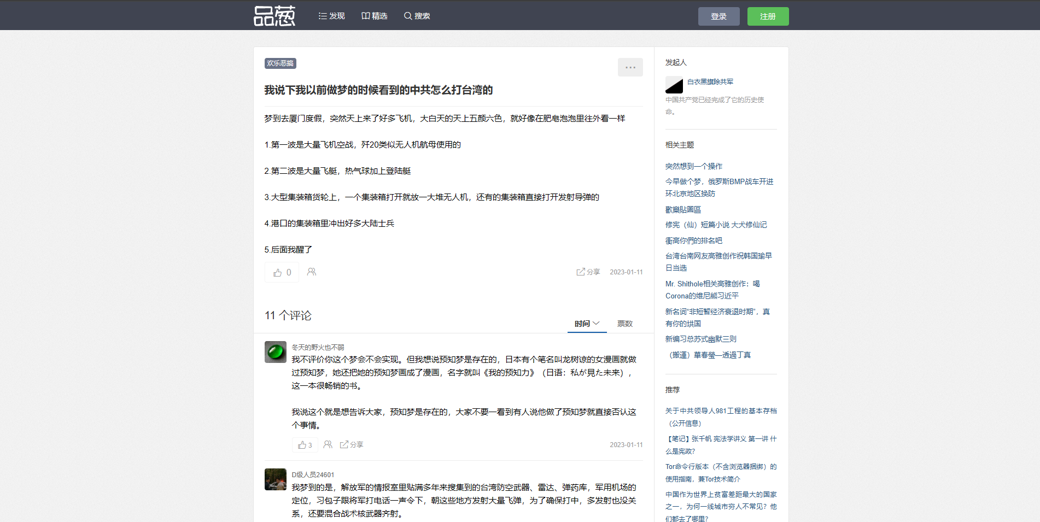Open username D级人员24601 profile
The width and height of the screenshot is (1040, 522).
click(312, 474)
